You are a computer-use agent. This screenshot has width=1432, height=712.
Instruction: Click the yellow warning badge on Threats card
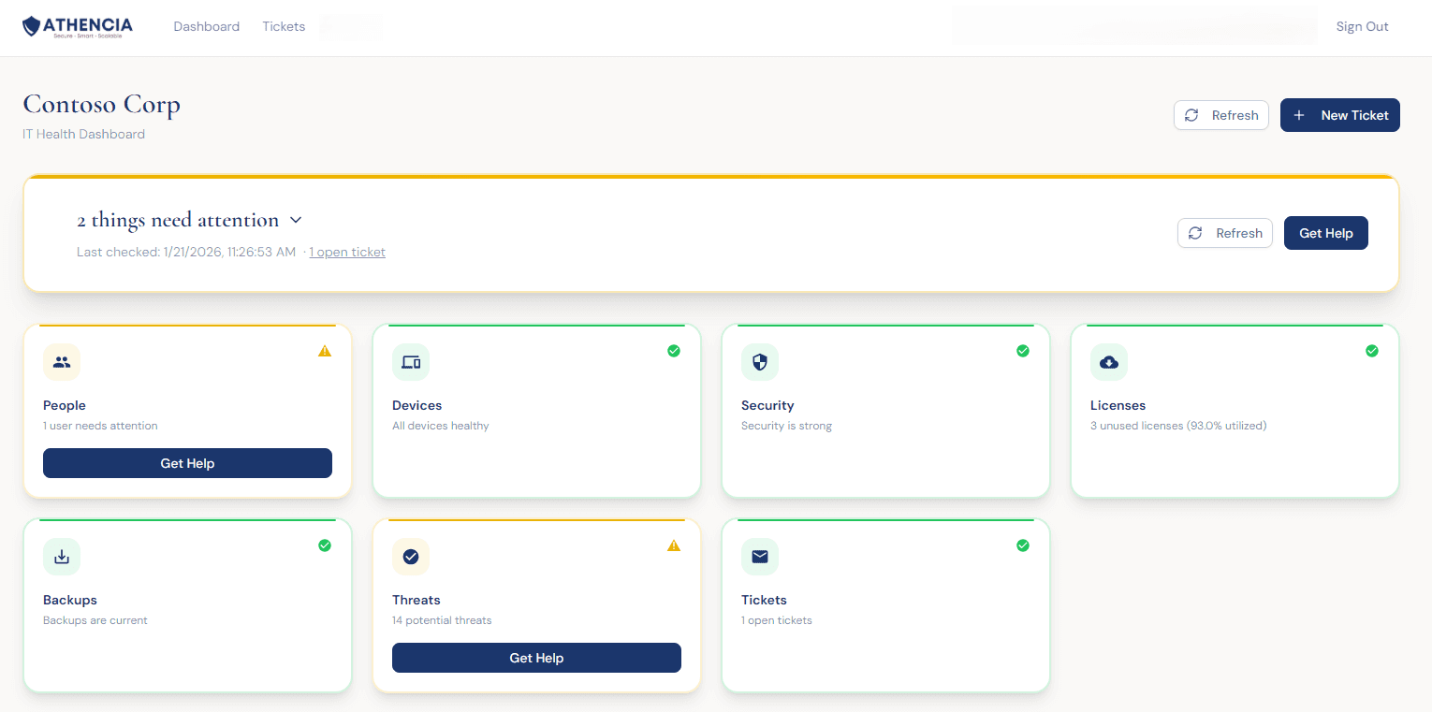click(674, 545)
